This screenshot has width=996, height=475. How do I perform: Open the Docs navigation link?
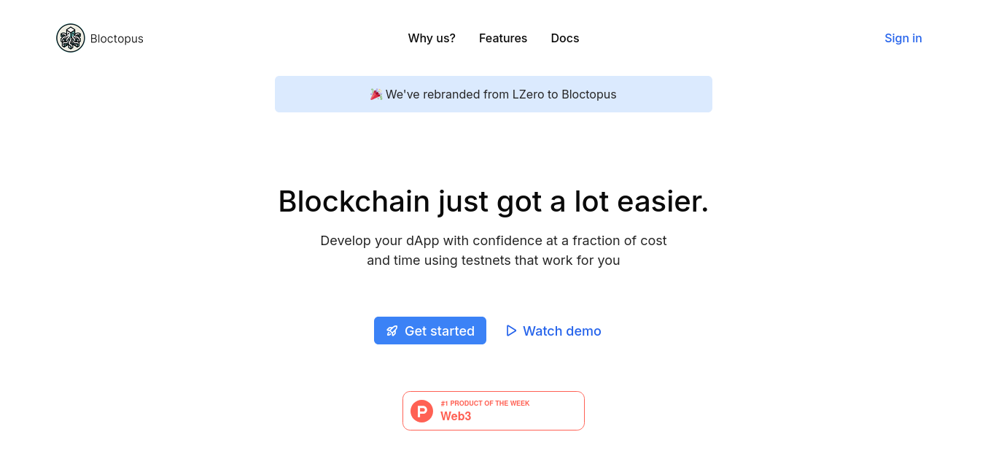tap(565, 38)
